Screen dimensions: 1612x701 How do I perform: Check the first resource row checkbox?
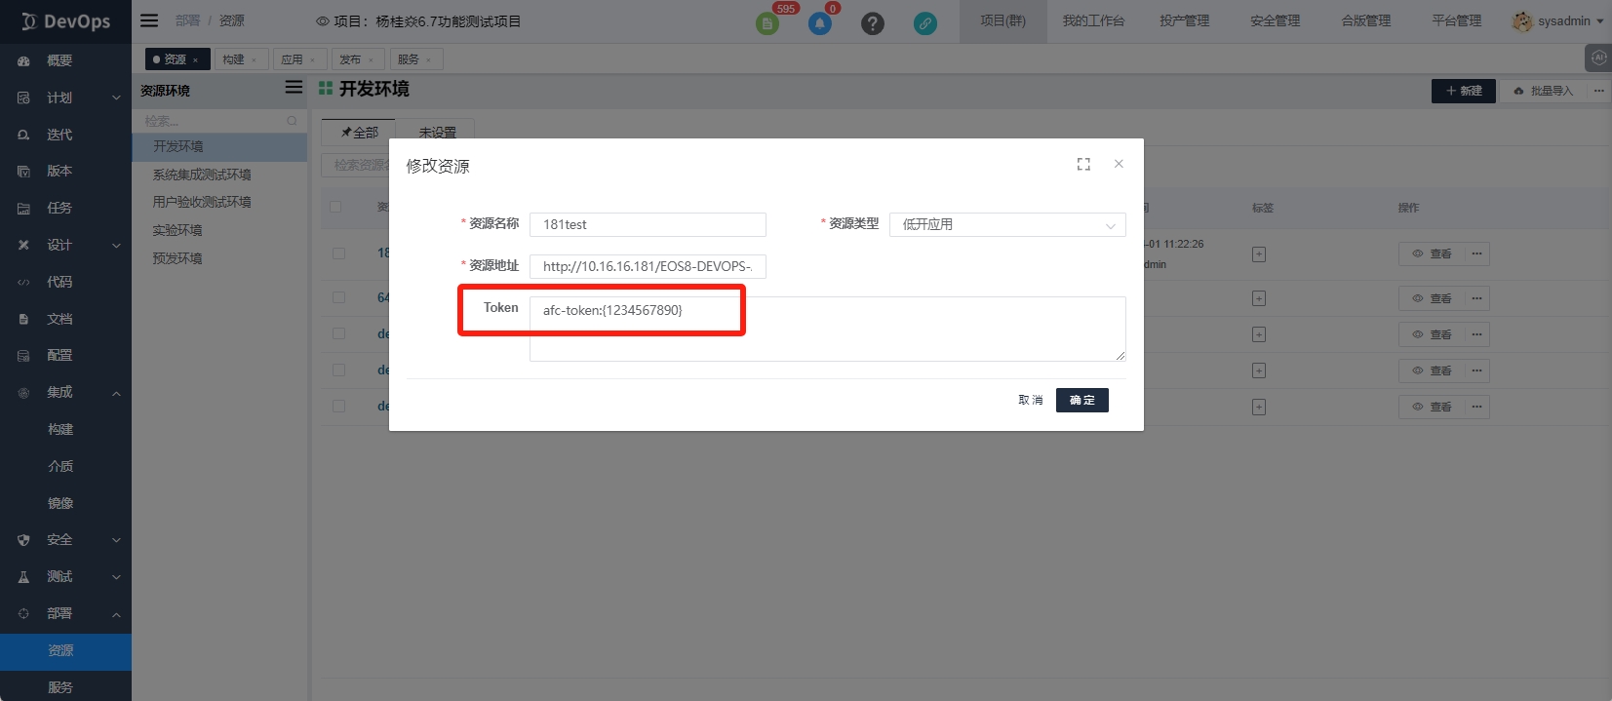pos(338,253)
